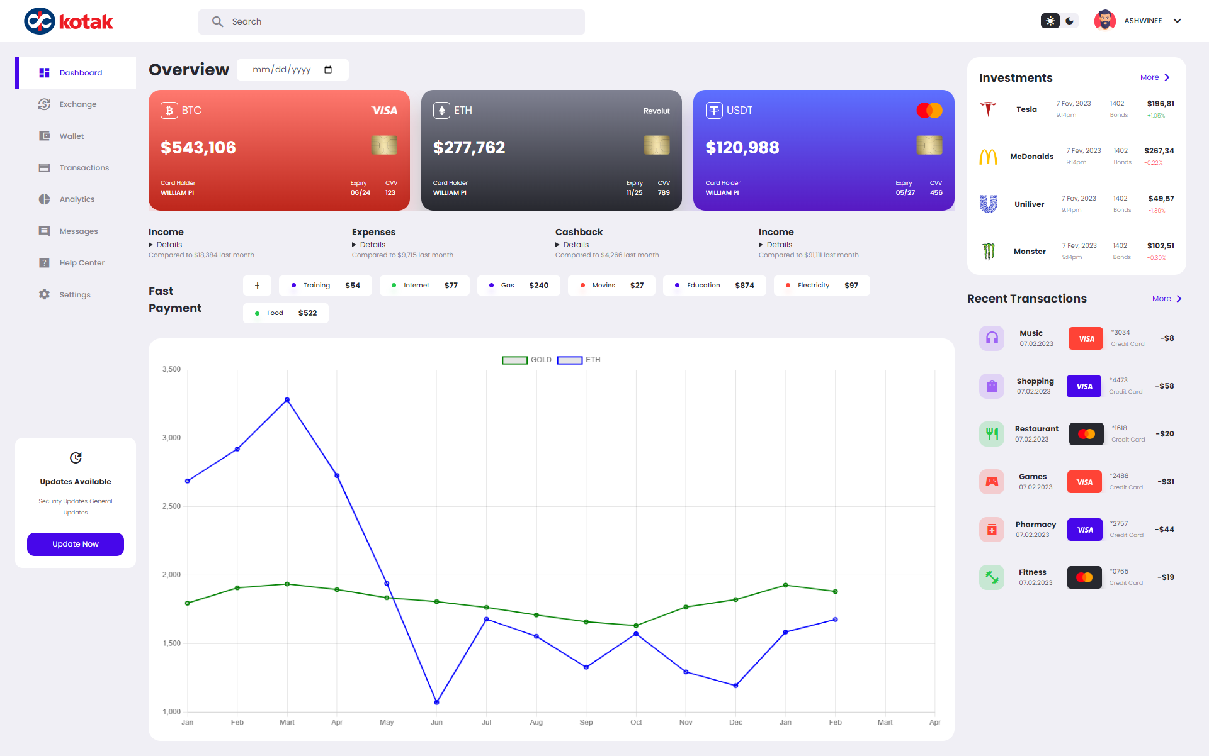Click the Kotak logo
This screenshot has height=756, width=1209.
click(x=69, y=21)
